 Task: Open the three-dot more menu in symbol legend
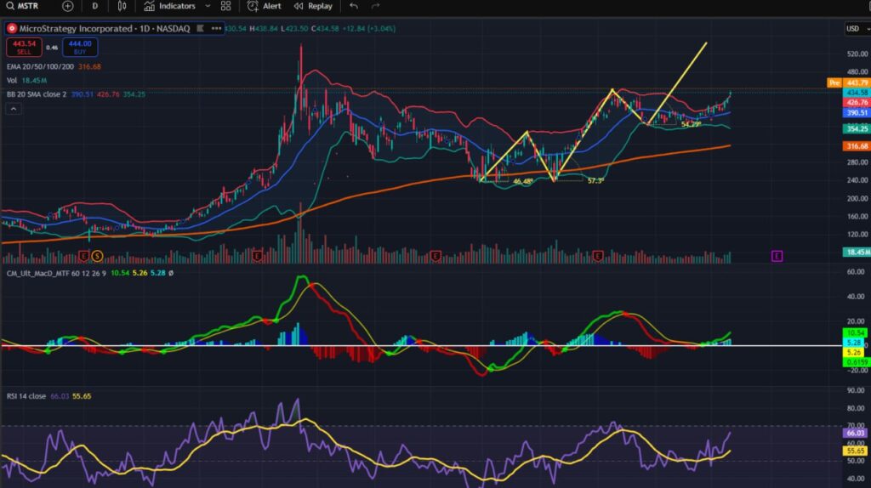pyautogui.click(x=216, y=28)
